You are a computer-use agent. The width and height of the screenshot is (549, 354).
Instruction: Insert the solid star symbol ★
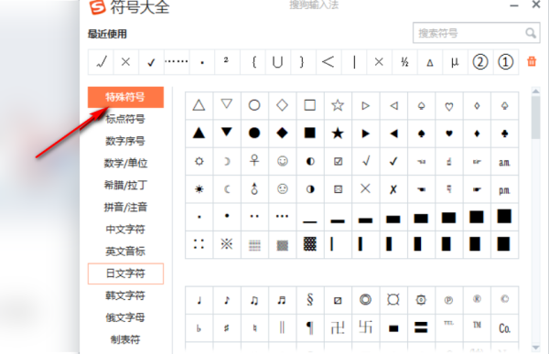pyautogui.click(x=338, y=133)
